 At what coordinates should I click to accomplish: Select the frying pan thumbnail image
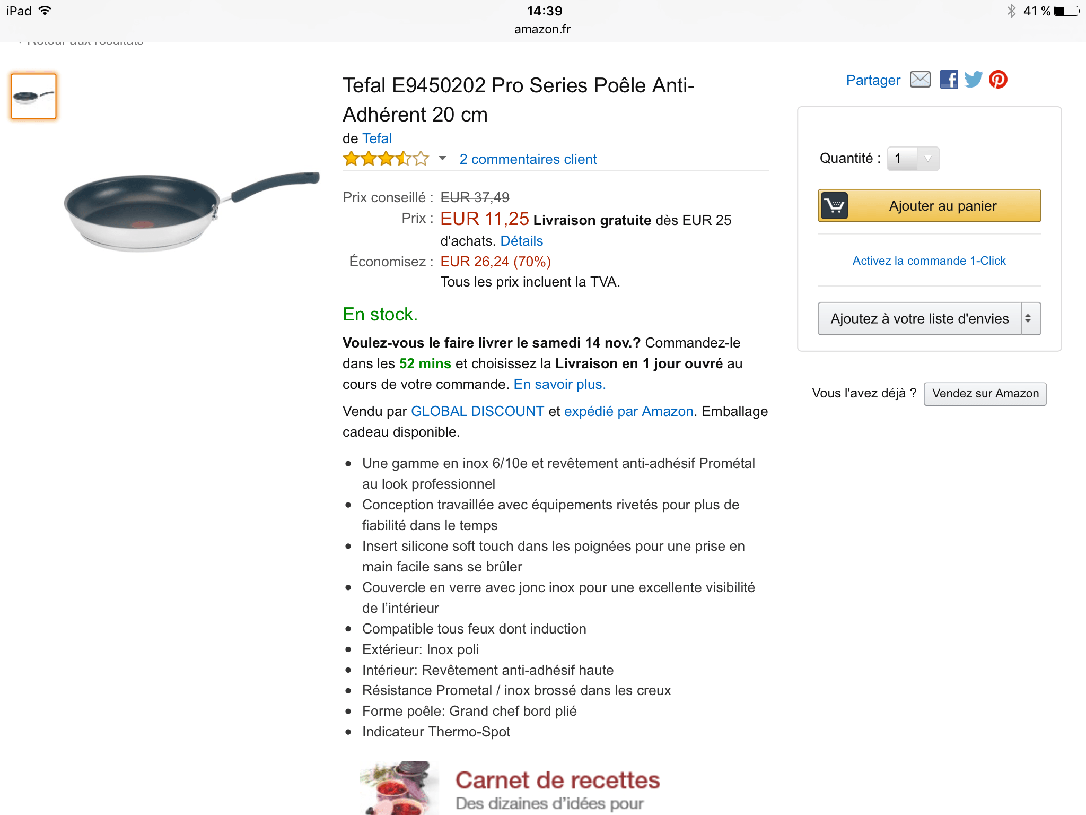[33, 96]
